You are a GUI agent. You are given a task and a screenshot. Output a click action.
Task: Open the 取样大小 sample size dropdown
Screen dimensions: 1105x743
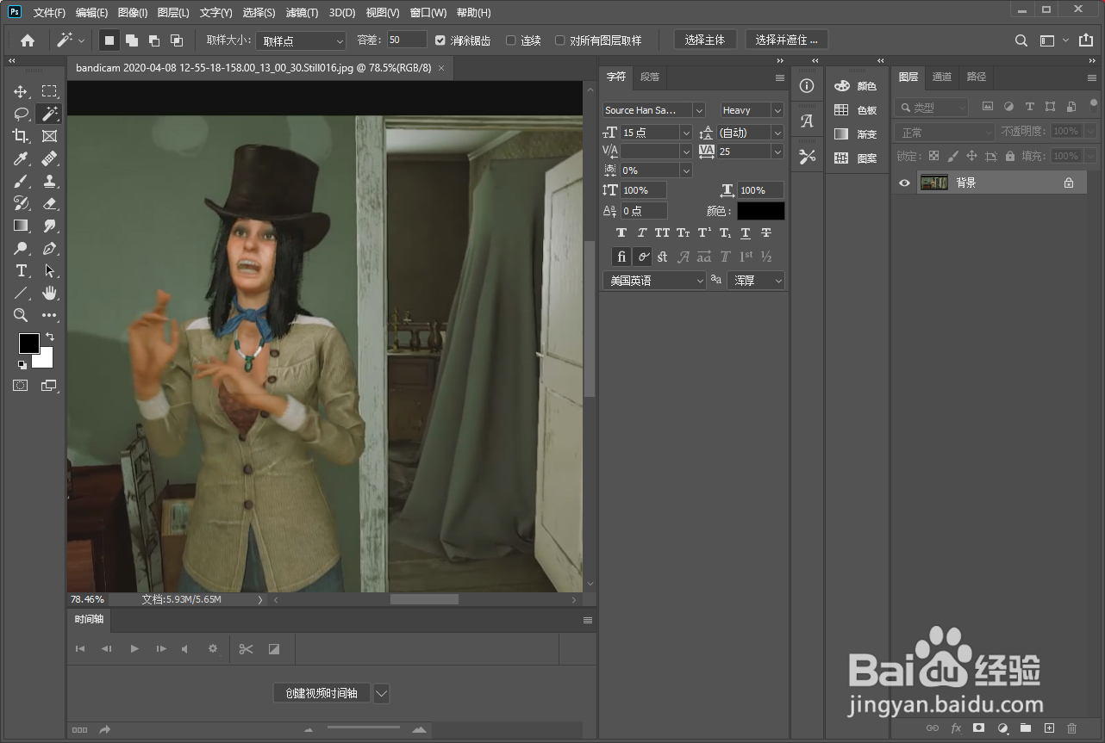click(301, 40)
